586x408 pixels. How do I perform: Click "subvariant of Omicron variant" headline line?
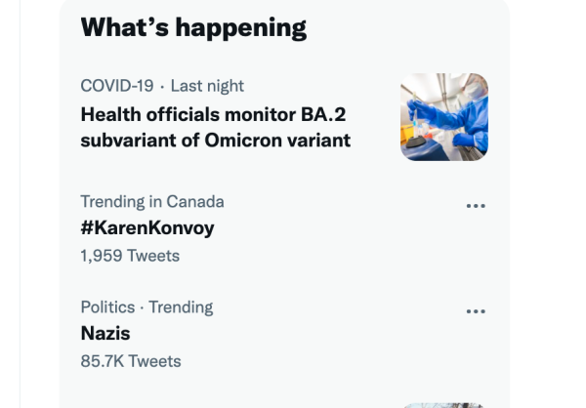(215, 140)
